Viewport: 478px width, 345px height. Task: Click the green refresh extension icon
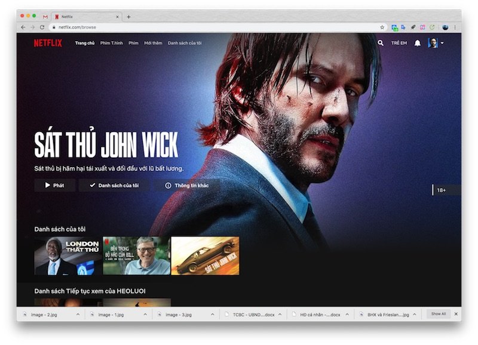point(432,27)
